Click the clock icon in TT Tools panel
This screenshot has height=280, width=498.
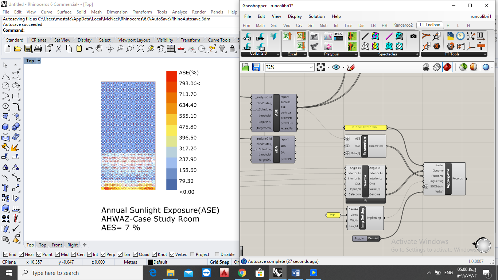coord(460,36)
